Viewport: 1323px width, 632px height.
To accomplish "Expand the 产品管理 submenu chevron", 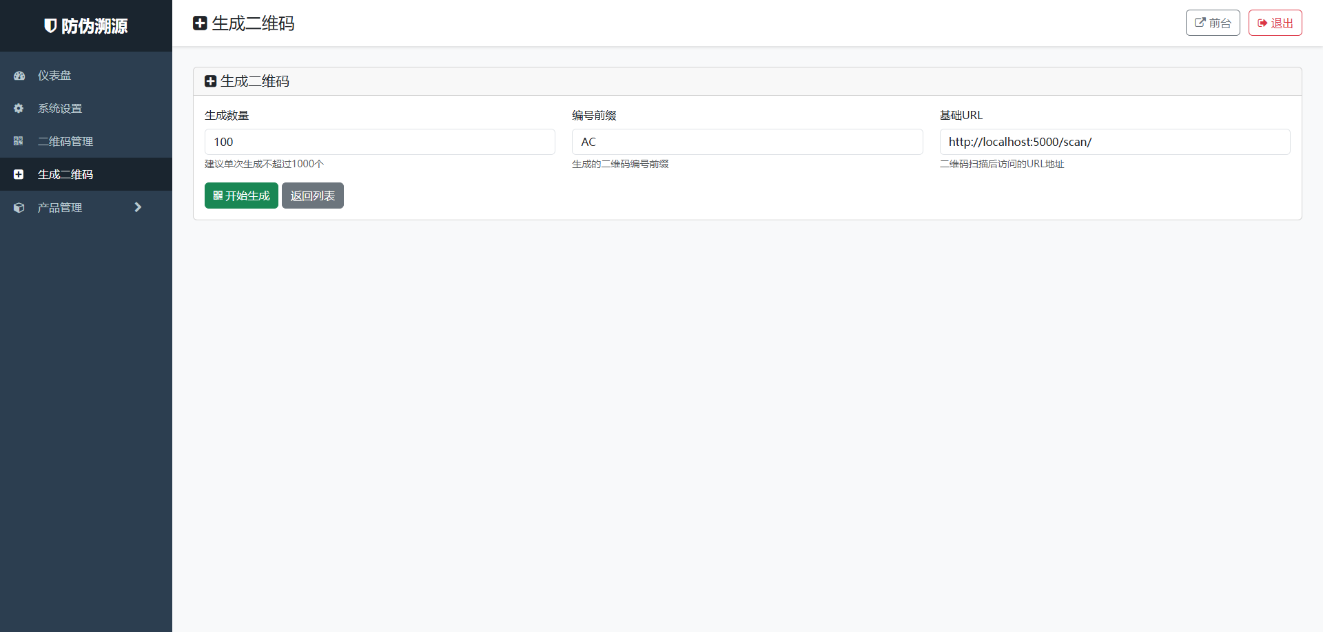I will tap(138, 207).
